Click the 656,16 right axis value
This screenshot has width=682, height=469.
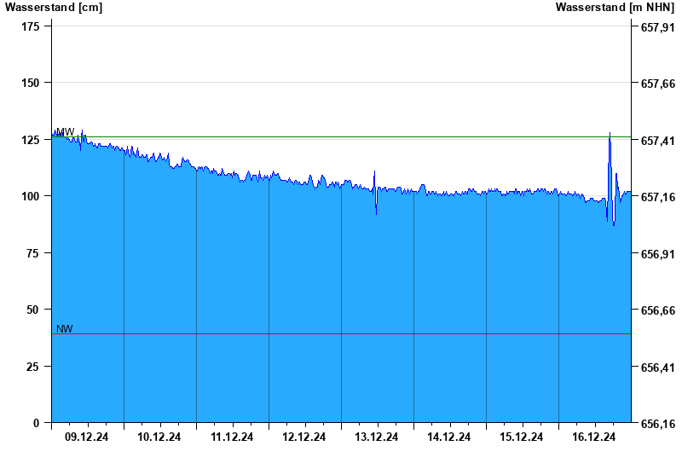(658, 423)
